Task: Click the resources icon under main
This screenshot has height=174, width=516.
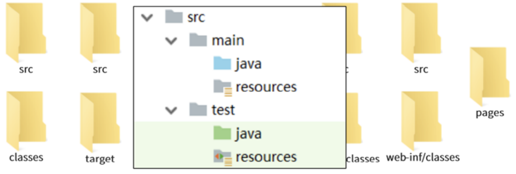Action: coord(223,88)
